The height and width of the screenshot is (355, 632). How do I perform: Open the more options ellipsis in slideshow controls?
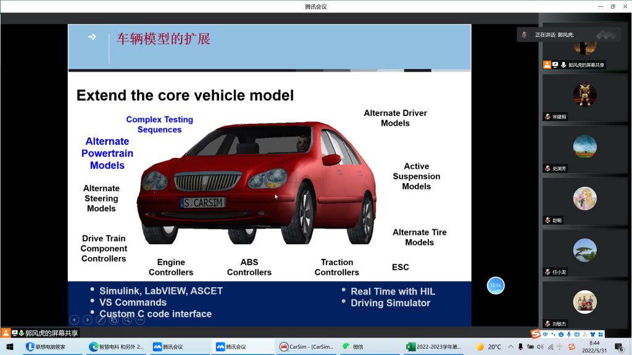click(140, 320)
